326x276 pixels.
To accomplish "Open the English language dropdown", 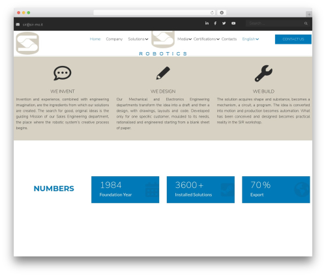I will click(250, 39).
